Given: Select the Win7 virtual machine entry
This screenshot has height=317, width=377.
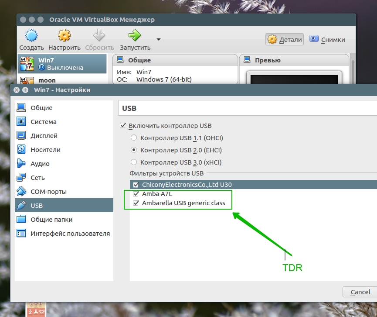Looking at the screenshot, I should coord(62,64).
